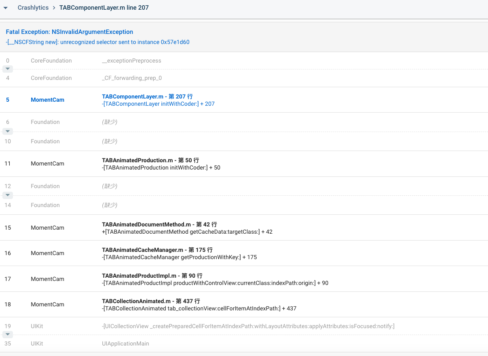The width and height of the screenshot is (488, 356).
Task: Click TABAnimatedProduction.m line 50 title
Action: pos(150,160)
